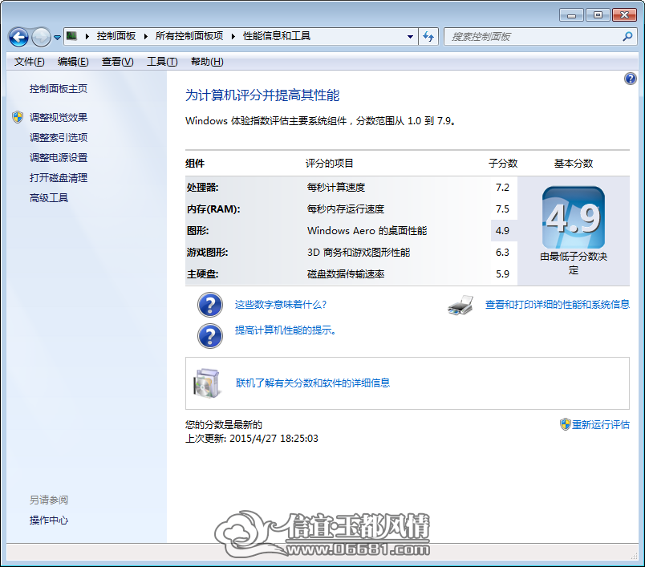The height and width of the screenshot is (567, 645).
Task: Click the blue help icon at top right
Action: 631,79
